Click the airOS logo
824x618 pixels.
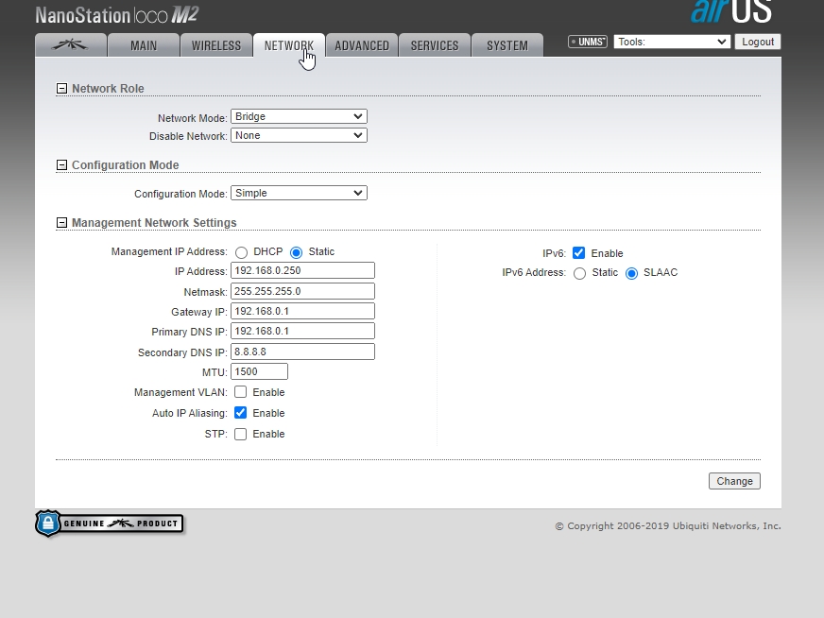click(731, 11)
